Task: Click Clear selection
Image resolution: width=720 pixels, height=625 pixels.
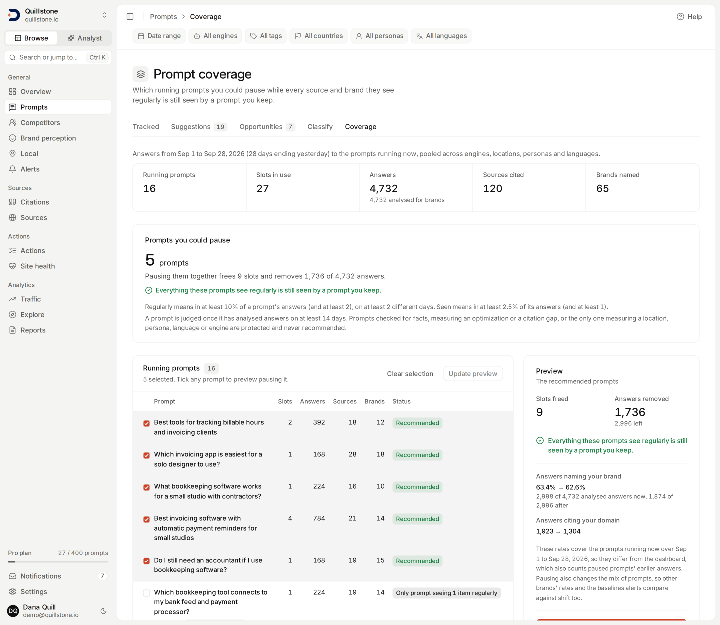Action: click(410, 373)
